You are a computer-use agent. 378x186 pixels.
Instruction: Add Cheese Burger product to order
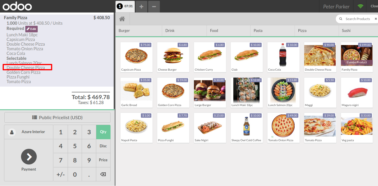coord(173,57)
